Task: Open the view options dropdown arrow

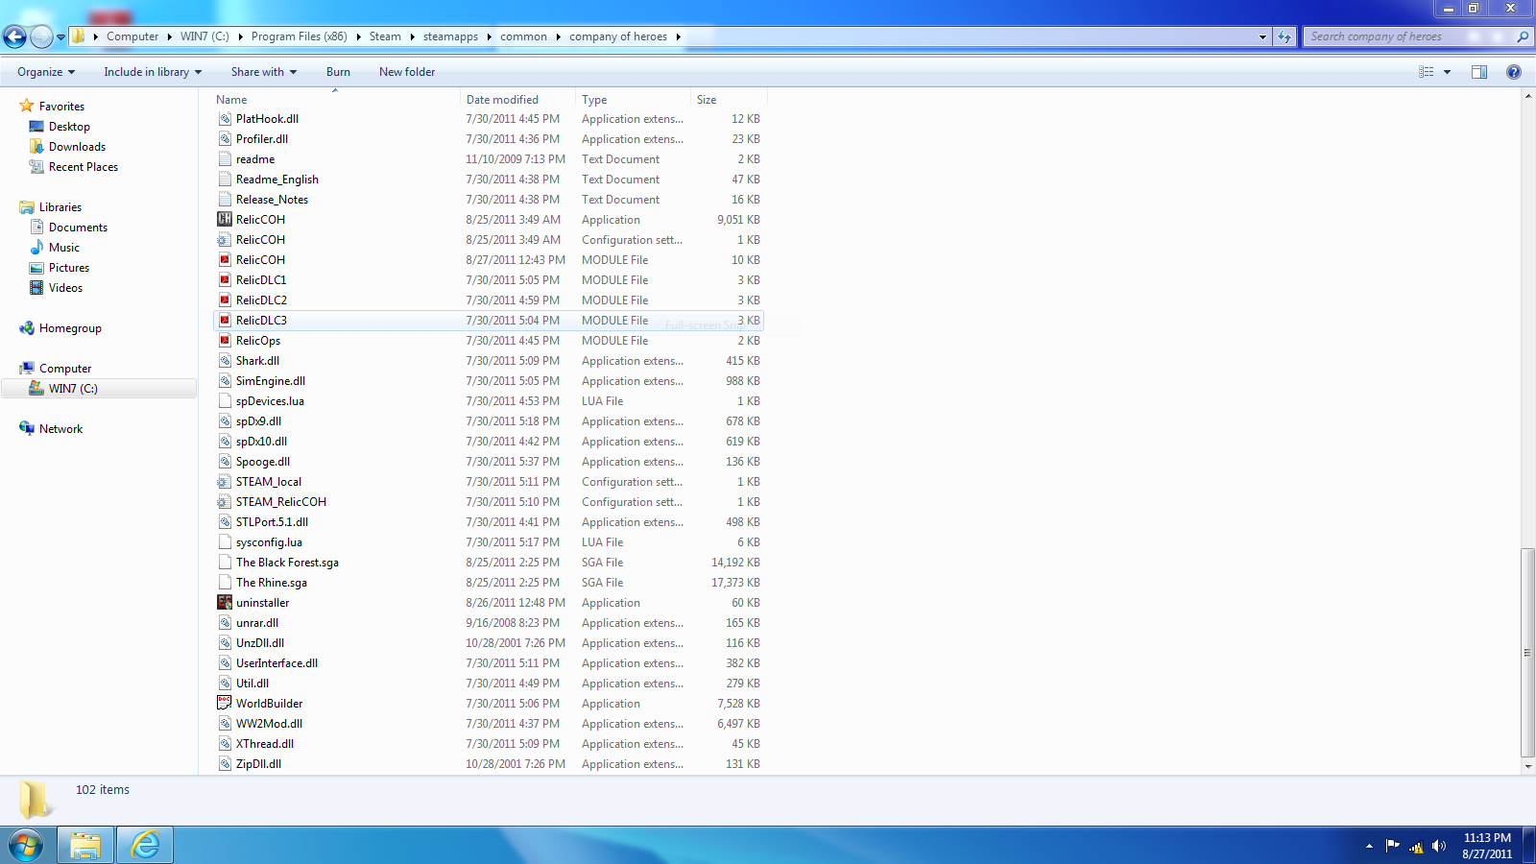Action: point(1448,72)
